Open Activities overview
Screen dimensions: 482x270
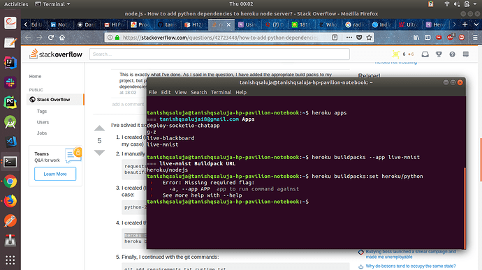[16, 4]
